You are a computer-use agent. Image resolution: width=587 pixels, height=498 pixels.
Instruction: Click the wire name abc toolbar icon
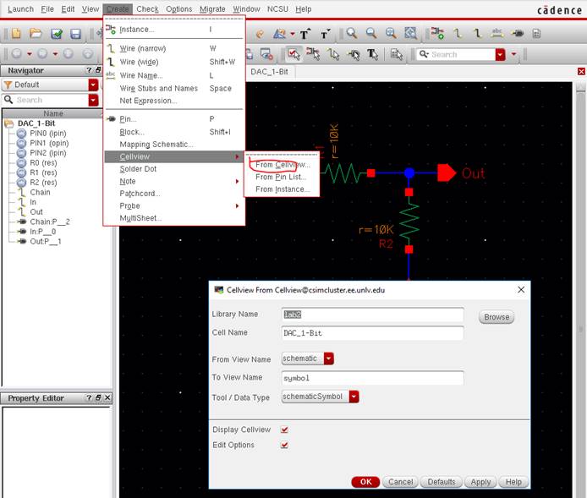point(497,34)
